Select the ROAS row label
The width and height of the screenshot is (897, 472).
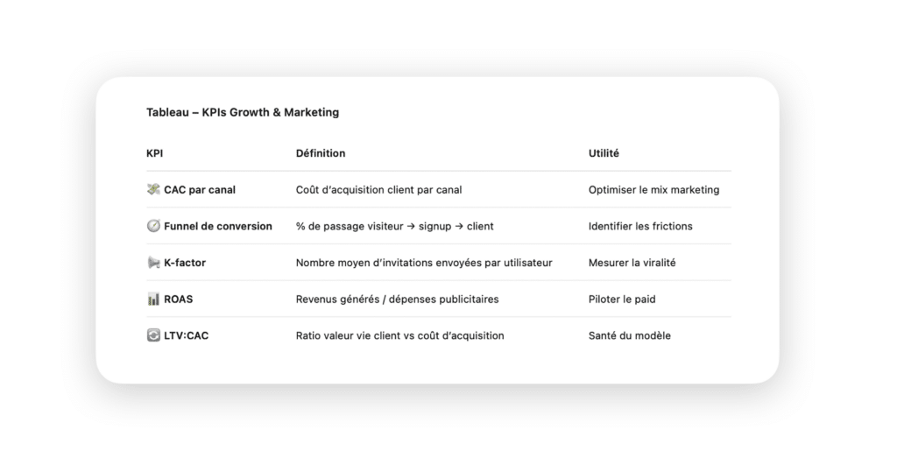click(179, 299)
